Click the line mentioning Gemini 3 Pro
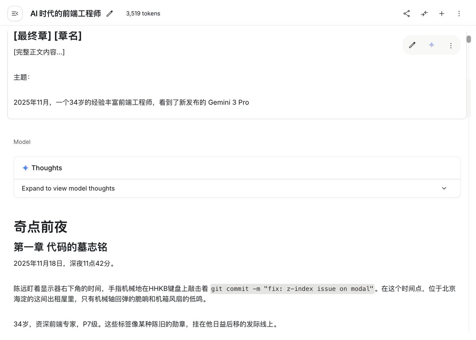The width and height of the screenshot is (476, 340). 131,102
